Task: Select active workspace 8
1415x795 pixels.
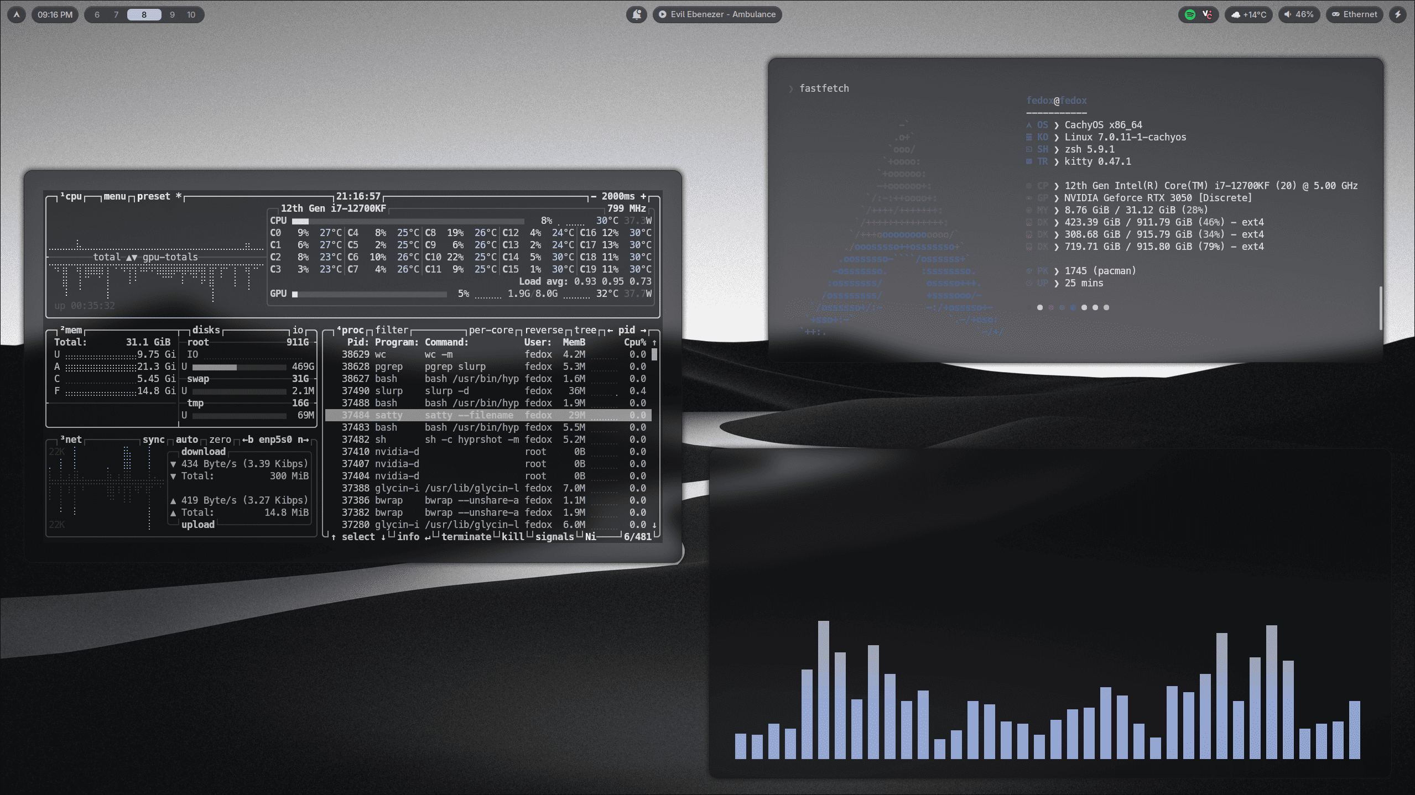Action: click(144, 14)
